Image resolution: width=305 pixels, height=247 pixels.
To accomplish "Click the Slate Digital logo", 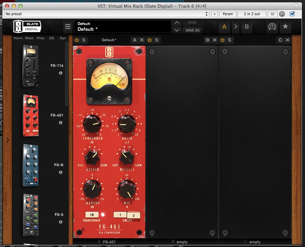I will pos(27,26).
